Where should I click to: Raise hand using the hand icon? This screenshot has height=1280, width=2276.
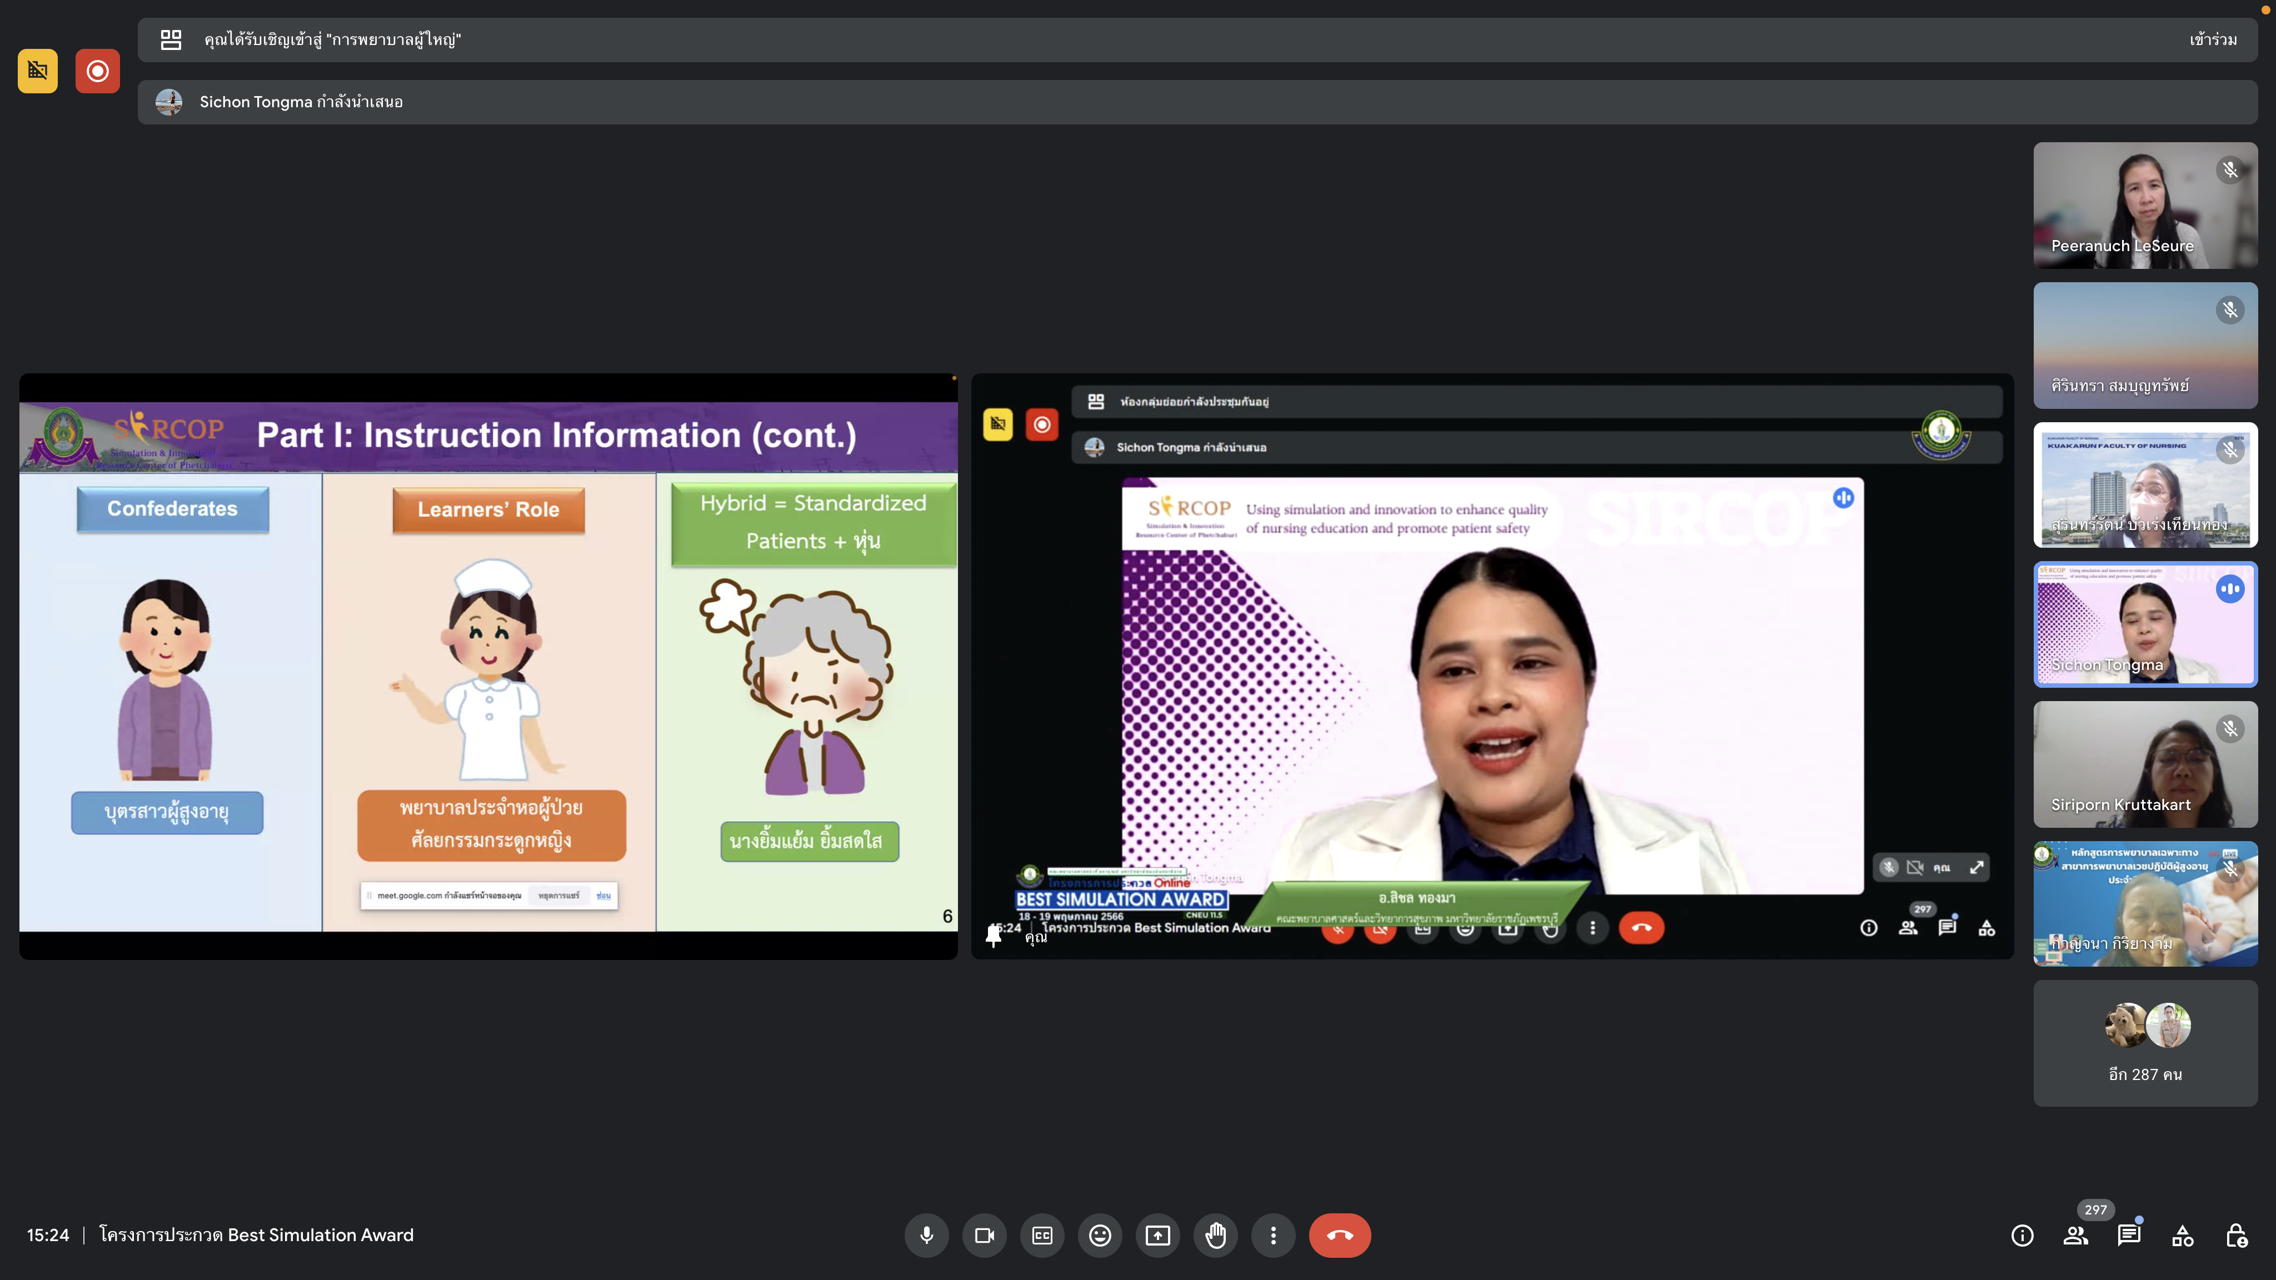1216,1235
